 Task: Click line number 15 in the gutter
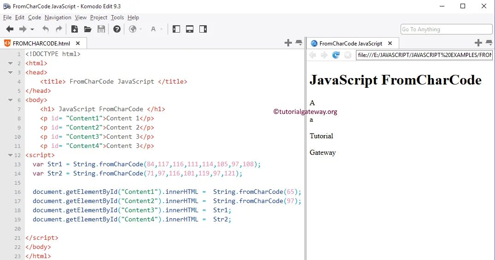tap(17, 183)
